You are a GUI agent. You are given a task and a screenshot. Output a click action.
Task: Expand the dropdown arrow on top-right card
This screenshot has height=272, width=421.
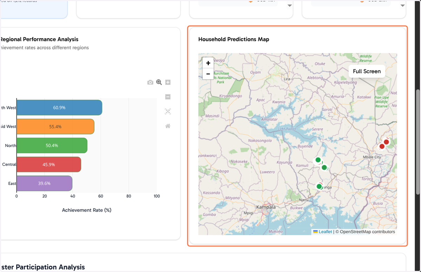pyautogui.click(x=402, y=6)
